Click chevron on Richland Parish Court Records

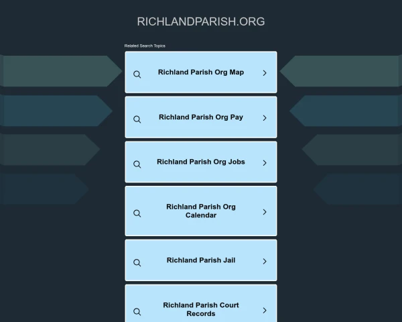[x=265, y=311]
